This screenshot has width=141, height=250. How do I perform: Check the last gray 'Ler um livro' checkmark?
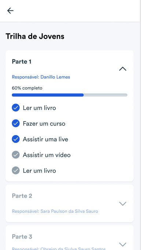click(x=16, y=170)
